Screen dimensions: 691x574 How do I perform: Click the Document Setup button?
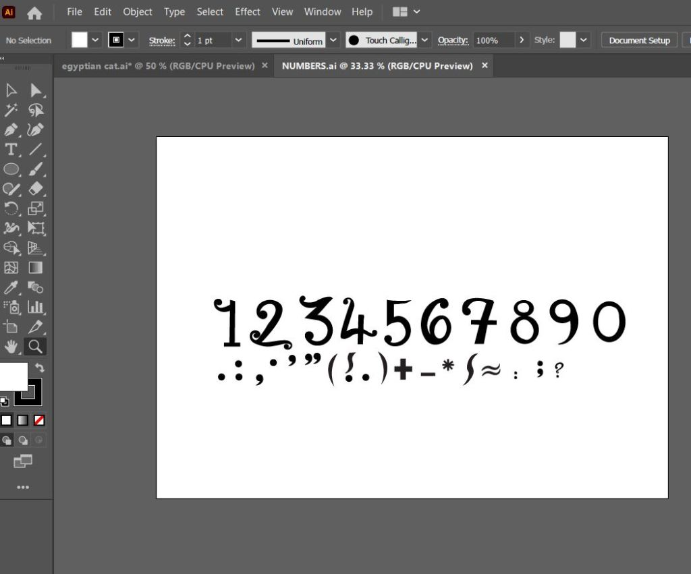(x=639, y=40)
